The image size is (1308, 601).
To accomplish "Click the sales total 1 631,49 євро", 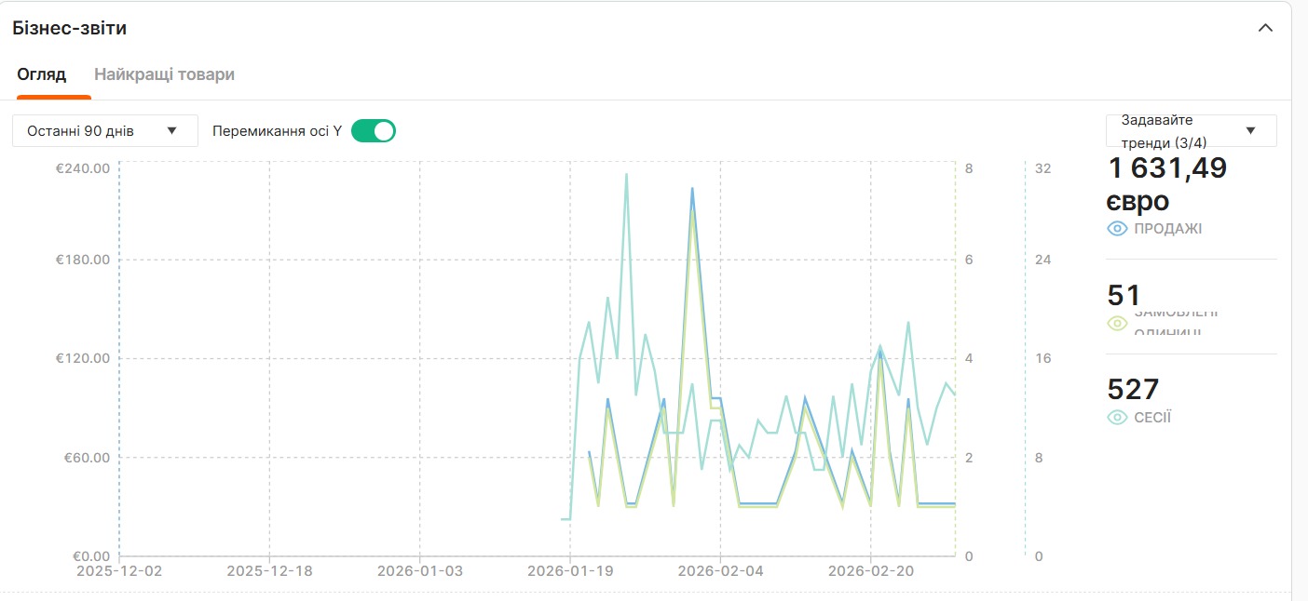I will 1167,184.
